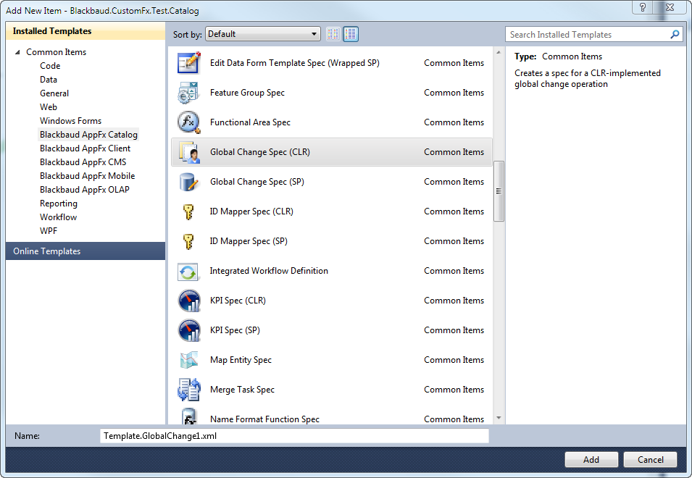The image size is (692, 478).
Task: Click the scrollbar up arrow
Action: pos(499,52)
